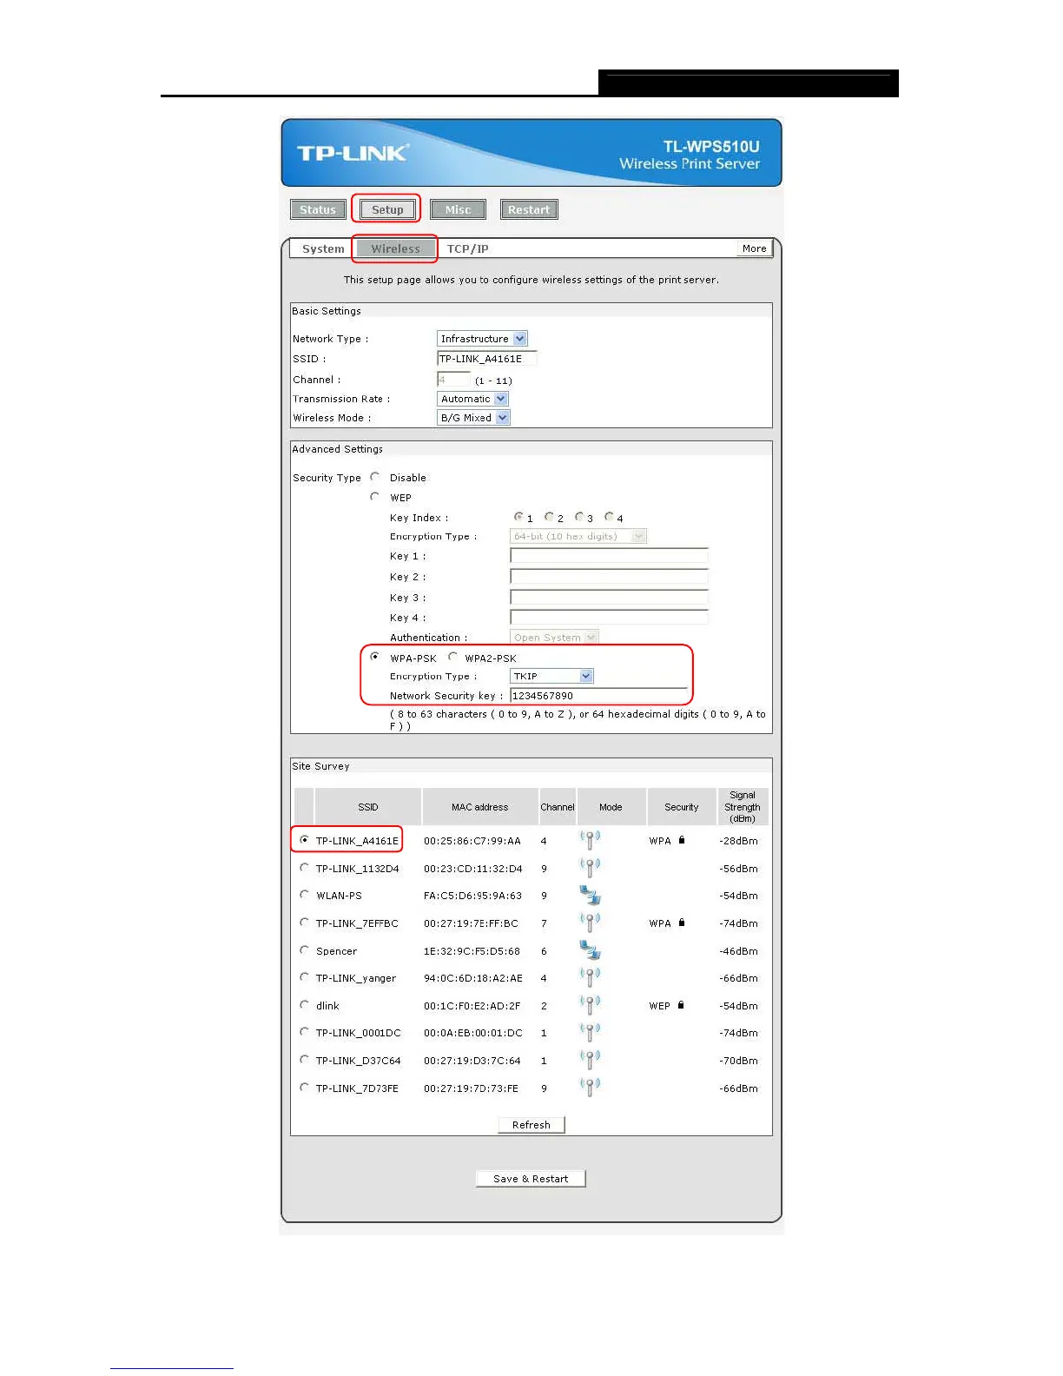The height and width of the screenshot is (1376, 1063).
Task: Select the Spencer network radio button
Action: [304, 950]
